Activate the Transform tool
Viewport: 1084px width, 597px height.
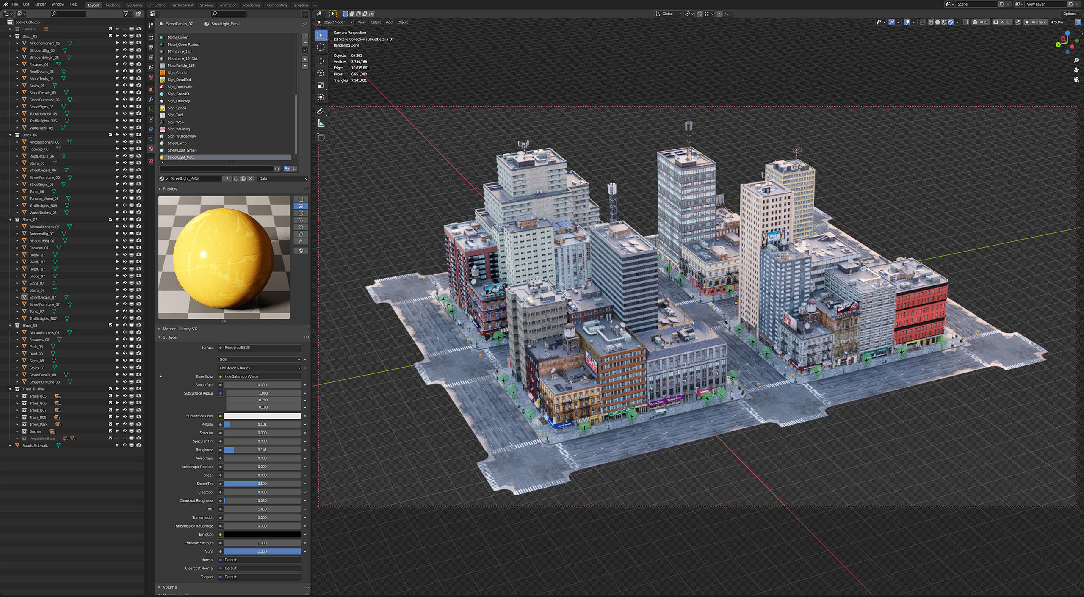[x=321, y=97]
